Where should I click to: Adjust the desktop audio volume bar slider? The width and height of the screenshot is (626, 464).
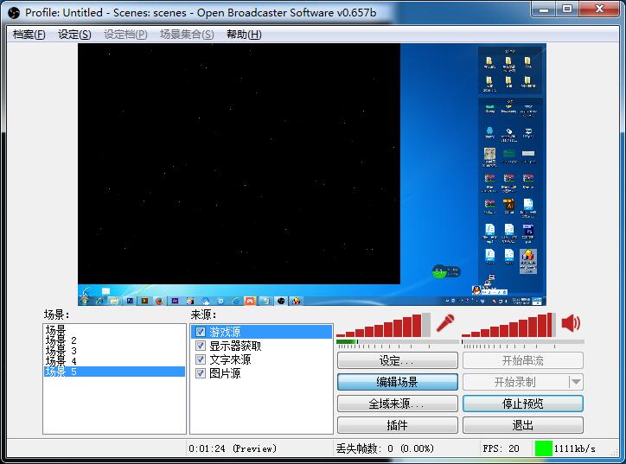click(508, 325)
